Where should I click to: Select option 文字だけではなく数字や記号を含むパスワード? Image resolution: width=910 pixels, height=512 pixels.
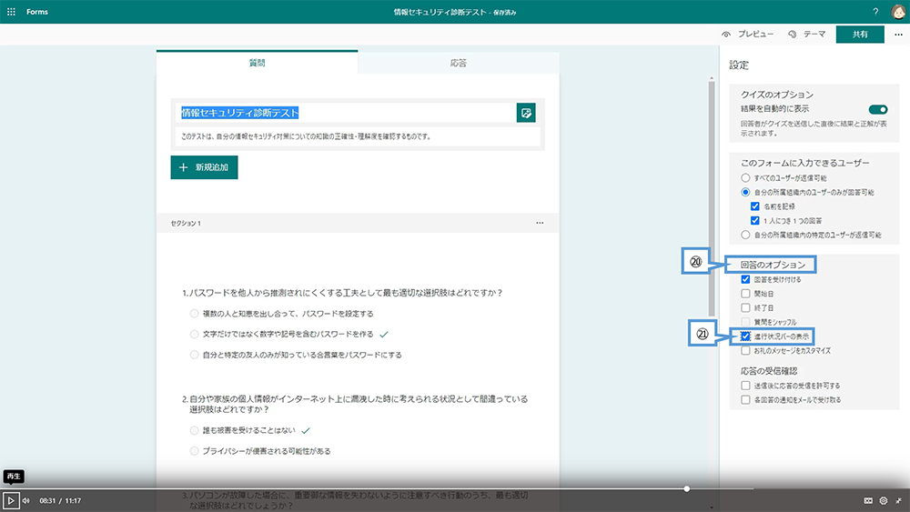pos(194,334)
